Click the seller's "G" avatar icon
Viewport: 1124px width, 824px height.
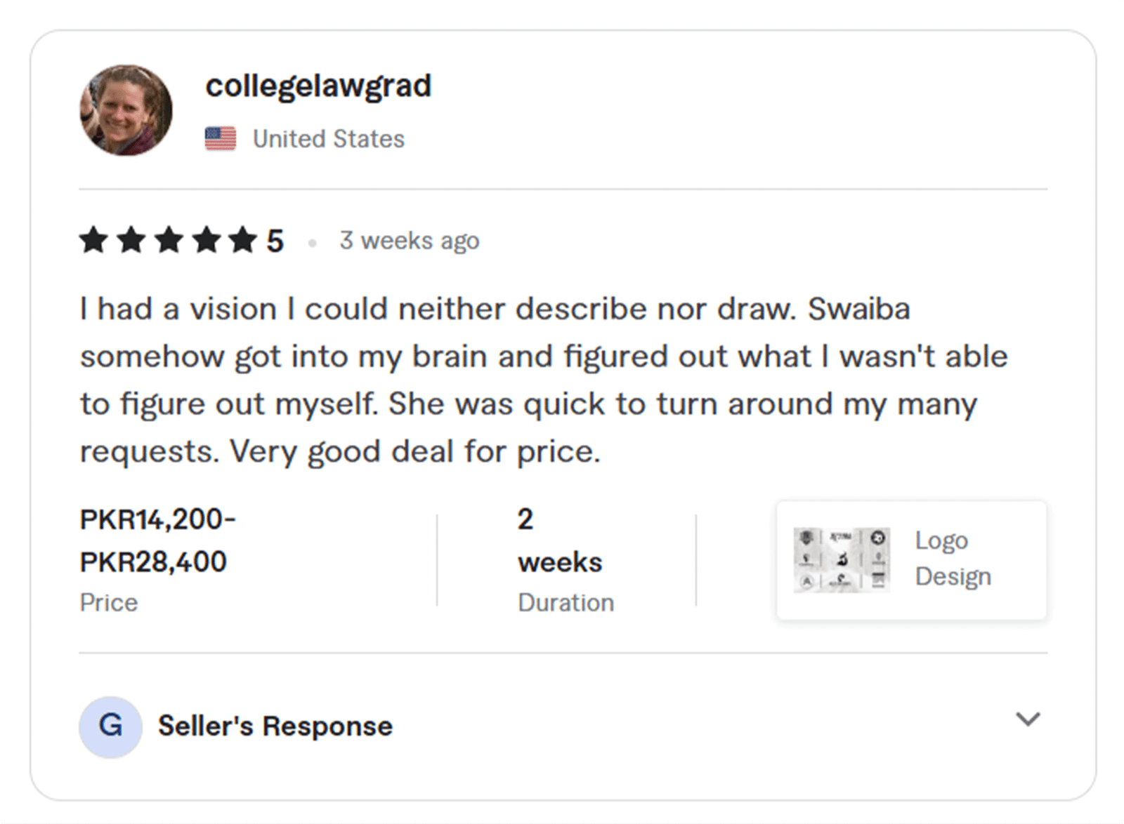pyautogui.click(x=110, y=726)
